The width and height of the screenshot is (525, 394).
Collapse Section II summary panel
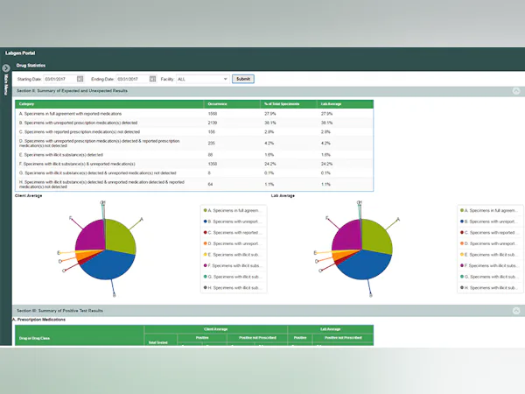click(516, 91)
